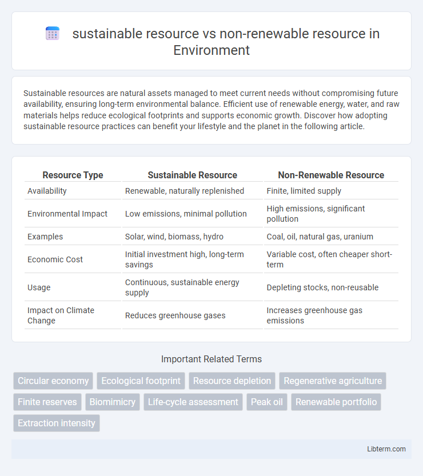Click 'High emissions, significant pollution' cell
Image resolution: width=423 pixels, height=476 pixels.
[331, 214]
